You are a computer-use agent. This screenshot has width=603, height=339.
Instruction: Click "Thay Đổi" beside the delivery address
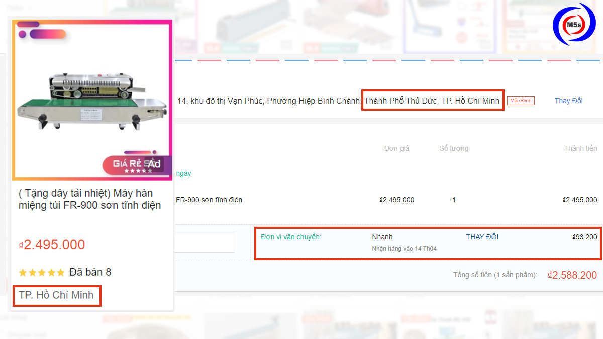(x=568, y=101)
